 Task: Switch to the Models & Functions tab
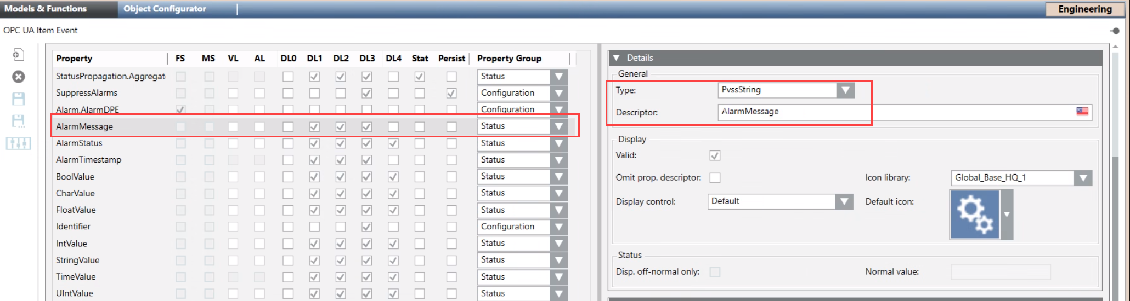tap(46, 9)
